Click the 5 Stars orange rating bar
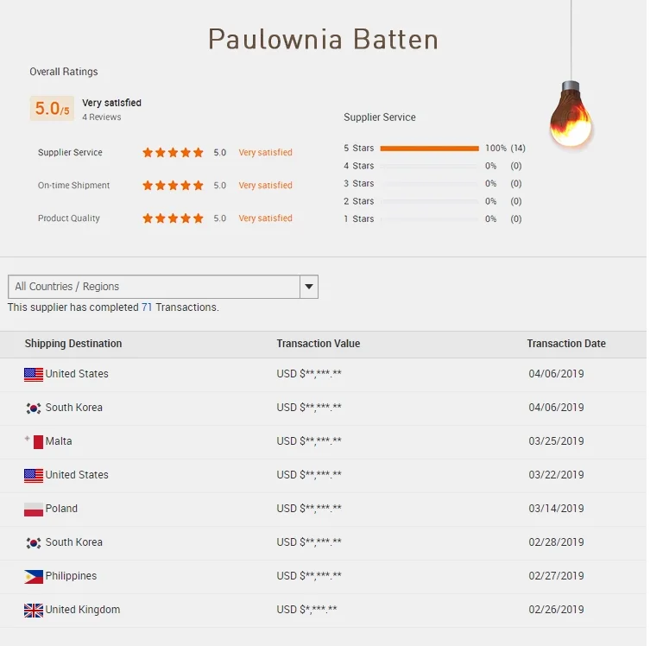The height and width of the screenshot is (646, 650). (x=429, y=149)
